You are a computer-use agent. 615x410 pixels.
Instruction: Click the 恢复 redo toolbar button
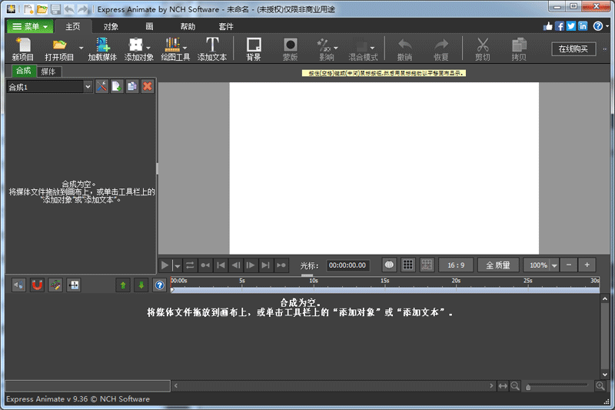click(x=440, y=49)
